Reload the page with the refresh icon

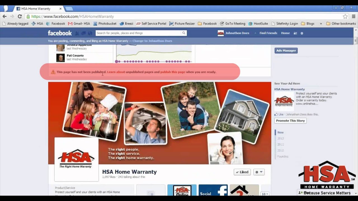20,16
